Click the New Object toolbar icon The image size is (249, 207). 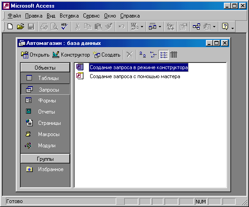pyautogui.click(x=207, y=26)
